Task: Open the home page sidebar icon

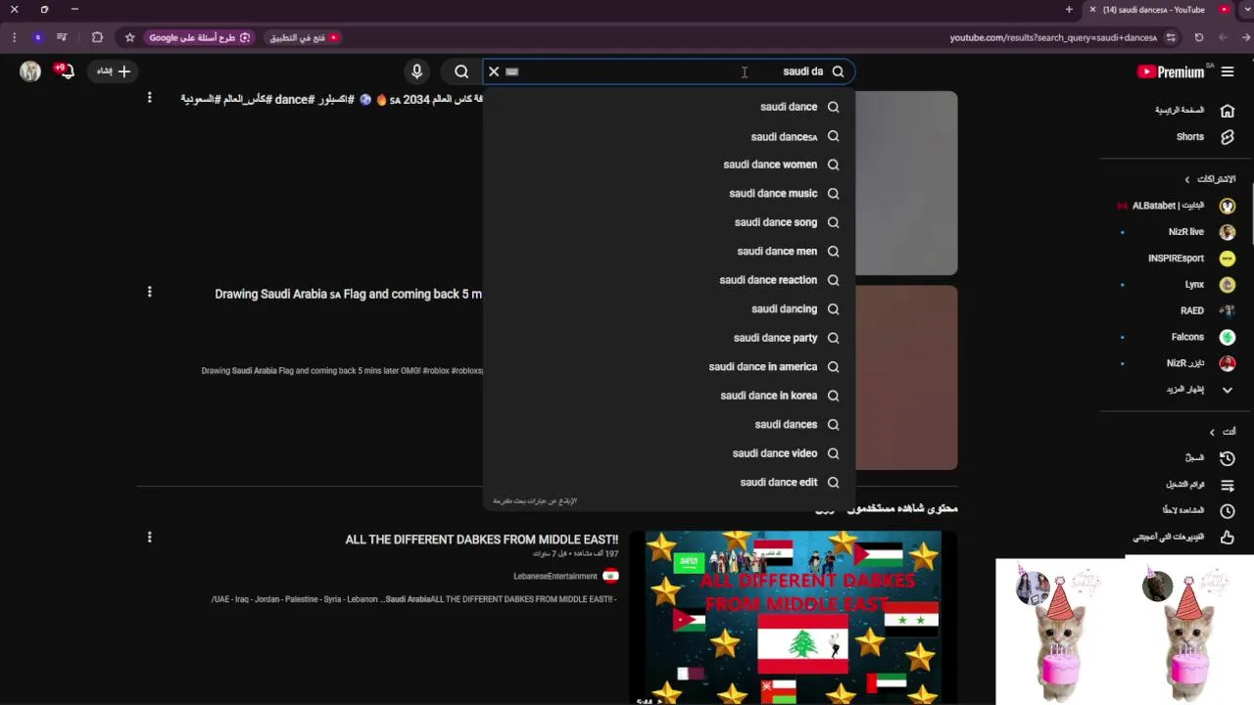Action: pyautogui.click(x=1228, y=111)
